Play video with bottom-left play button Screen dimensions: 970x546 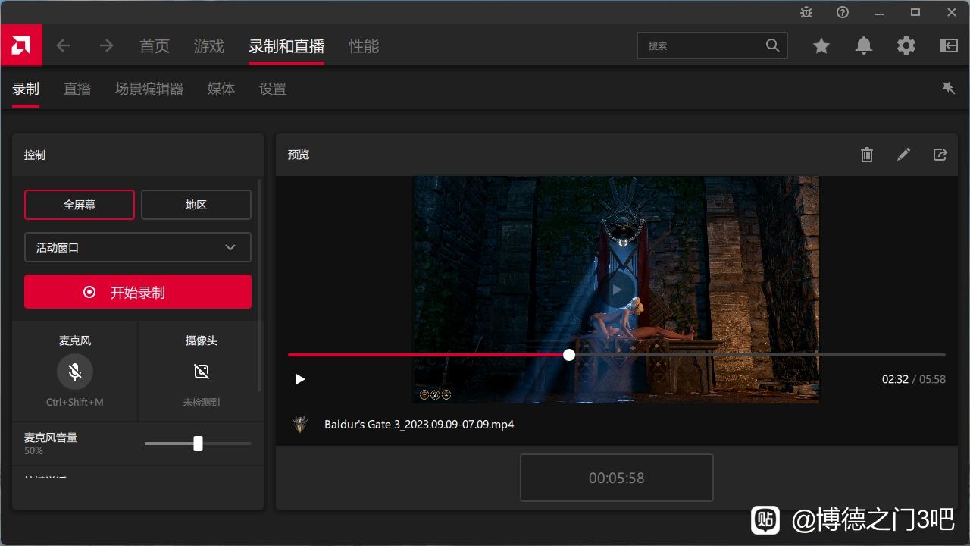point(300,379)
